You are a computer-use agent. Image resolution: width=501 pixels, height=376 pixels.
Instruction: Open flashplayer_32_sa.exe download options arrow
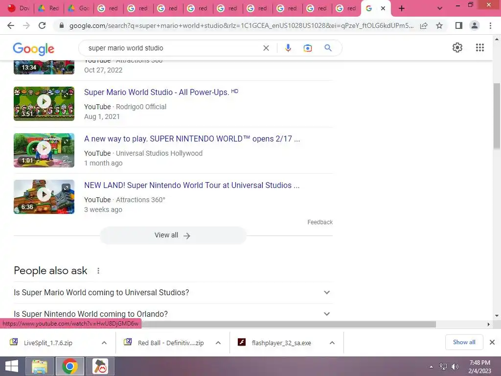[332, 343]
